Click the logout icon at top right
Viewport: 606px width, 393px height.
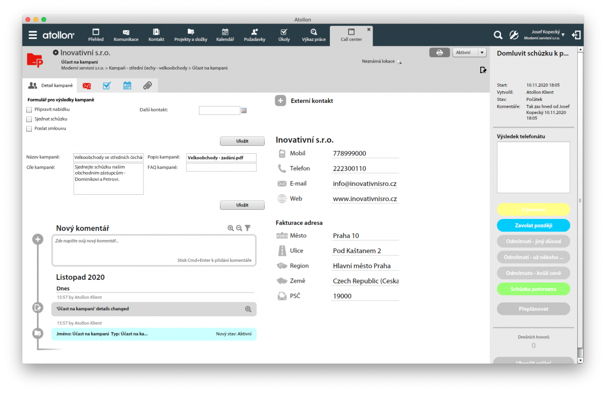[576, 35]
